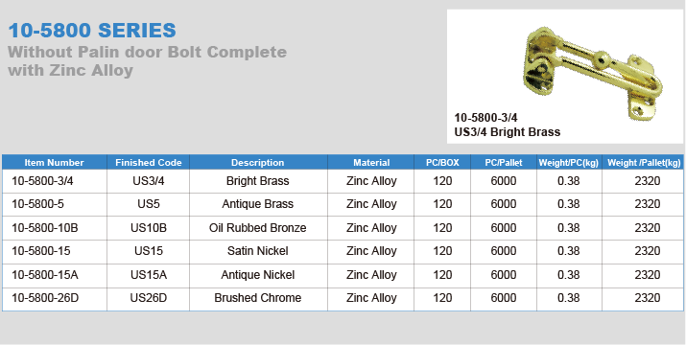Click the PC/BOX column header
Image resolution: width=686 pixels, height=345 pixels.
click(442, 163)
